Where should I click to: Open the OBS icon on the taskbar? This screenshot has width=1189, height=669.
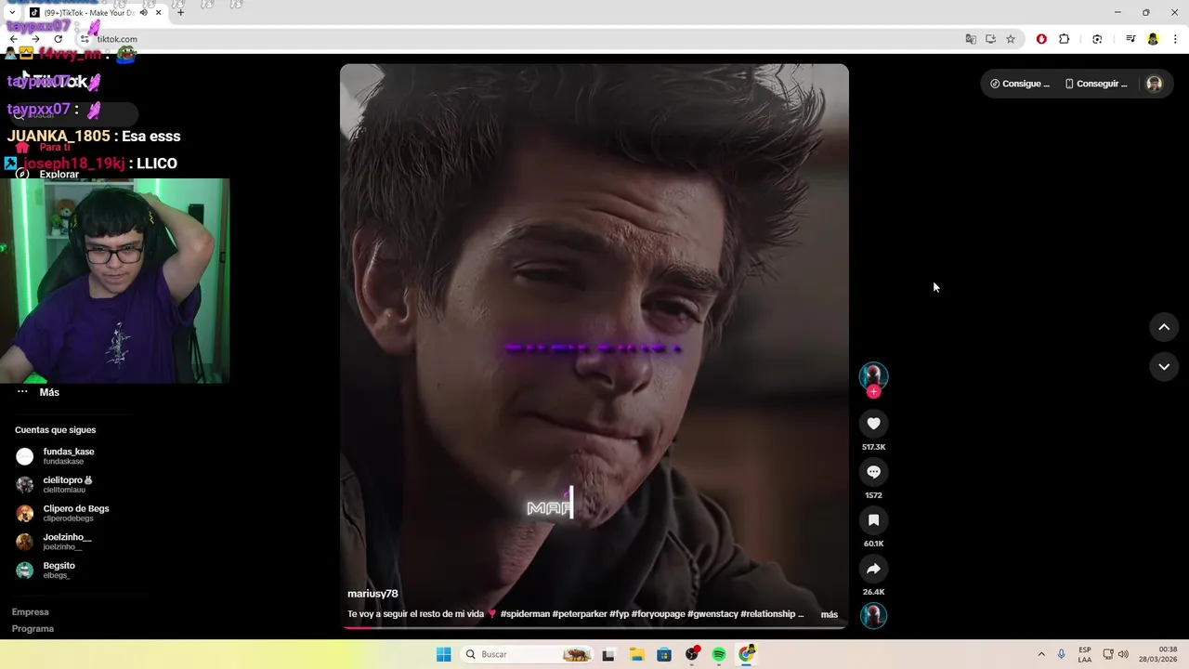tap(692, 655)
